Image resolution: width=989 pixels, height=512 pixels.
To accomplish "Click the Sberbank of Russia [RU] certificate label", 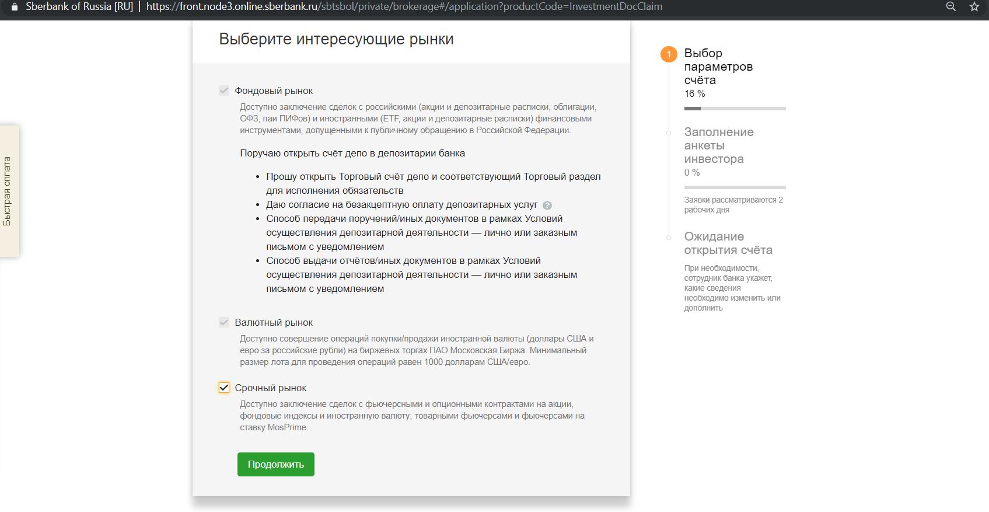I will point(79,7).
